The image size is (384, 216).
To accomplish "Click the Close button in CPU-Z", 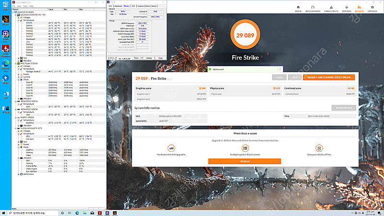I will (x=160, y=58).
